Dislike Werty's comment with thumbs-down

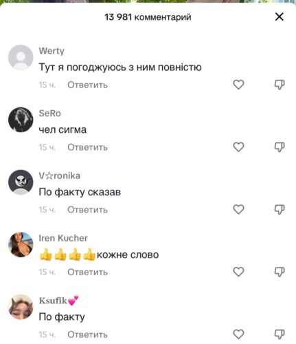click(x=280, y=85)
